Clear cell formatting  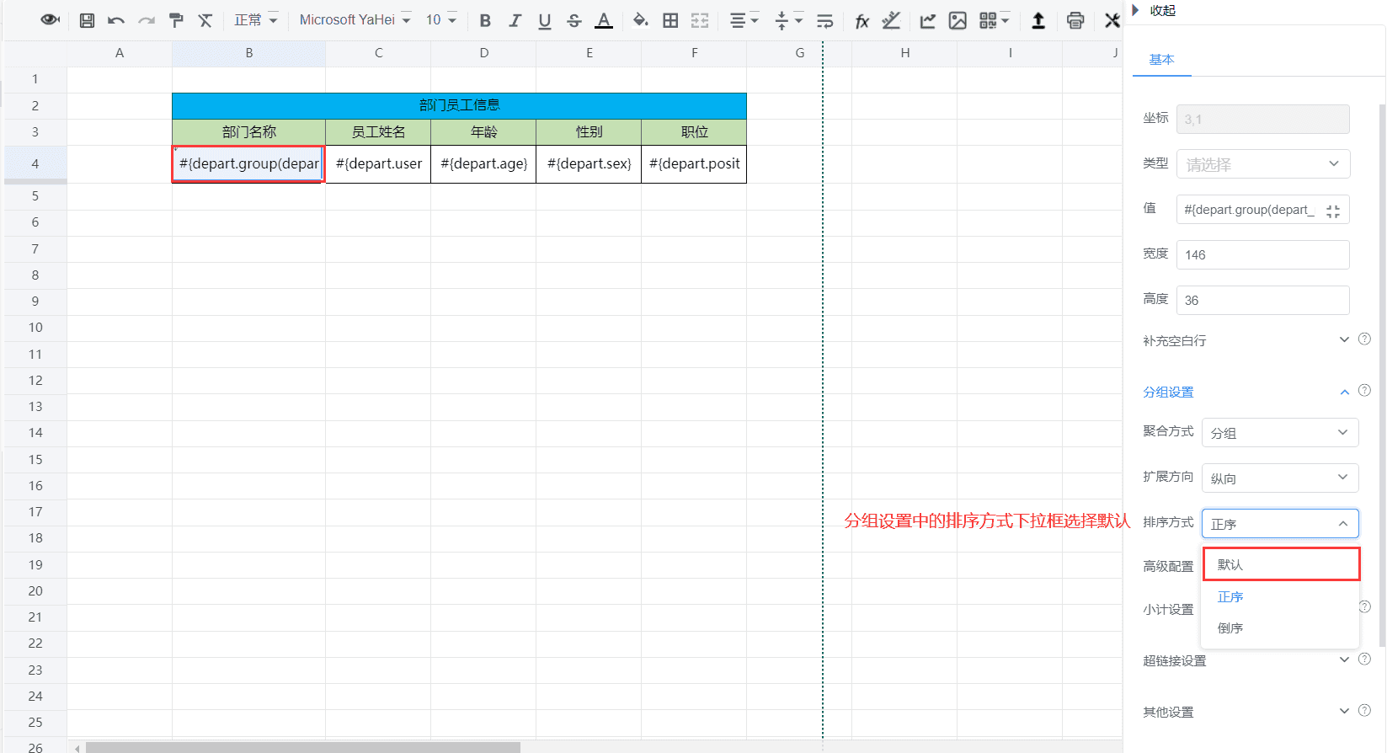(205, 20)
